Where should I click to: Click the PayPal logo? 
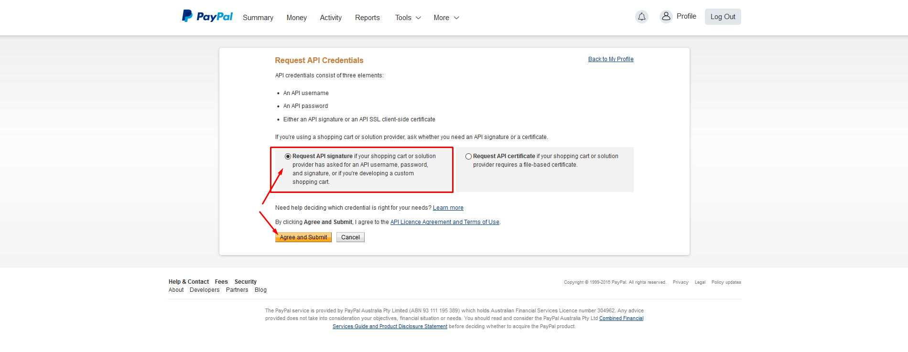(x=207, y=16)
